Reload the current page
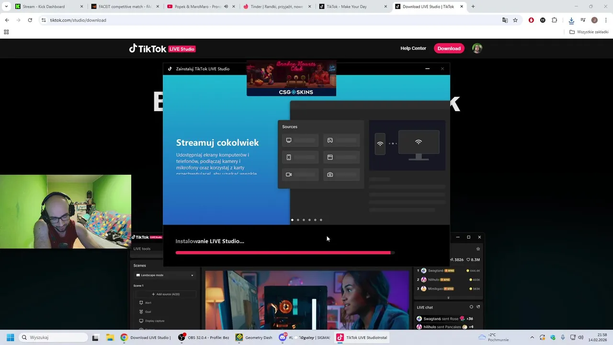The width and height of the screenshot is (613, 345). [30, 20]
